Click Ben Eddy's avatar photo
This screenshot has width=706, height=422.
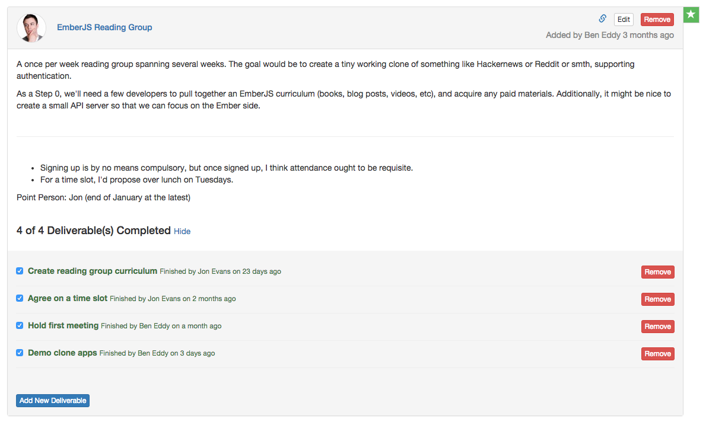31,28
